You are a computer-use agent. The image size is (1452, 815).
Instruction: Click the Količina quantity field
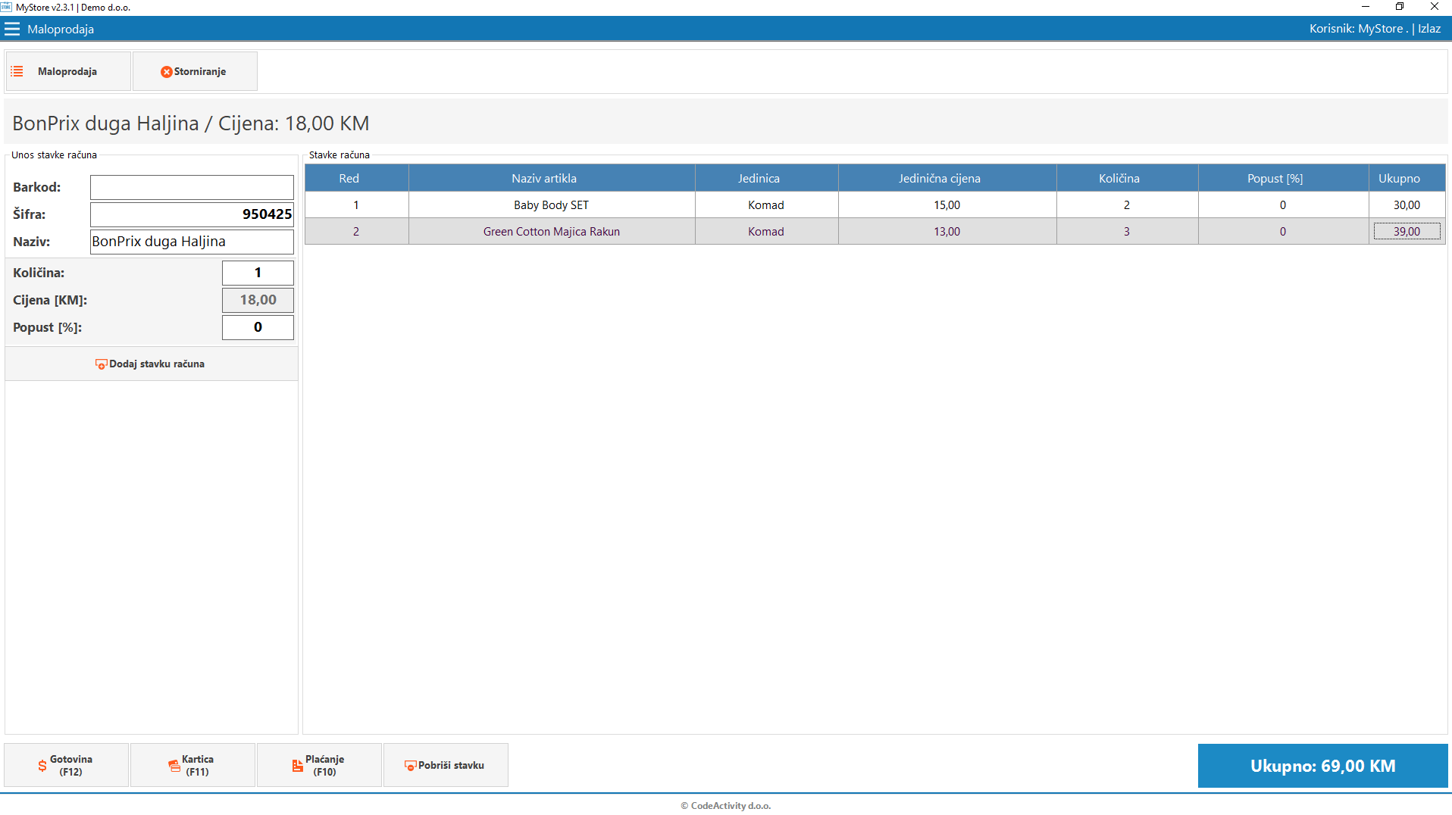coord(258,273)
